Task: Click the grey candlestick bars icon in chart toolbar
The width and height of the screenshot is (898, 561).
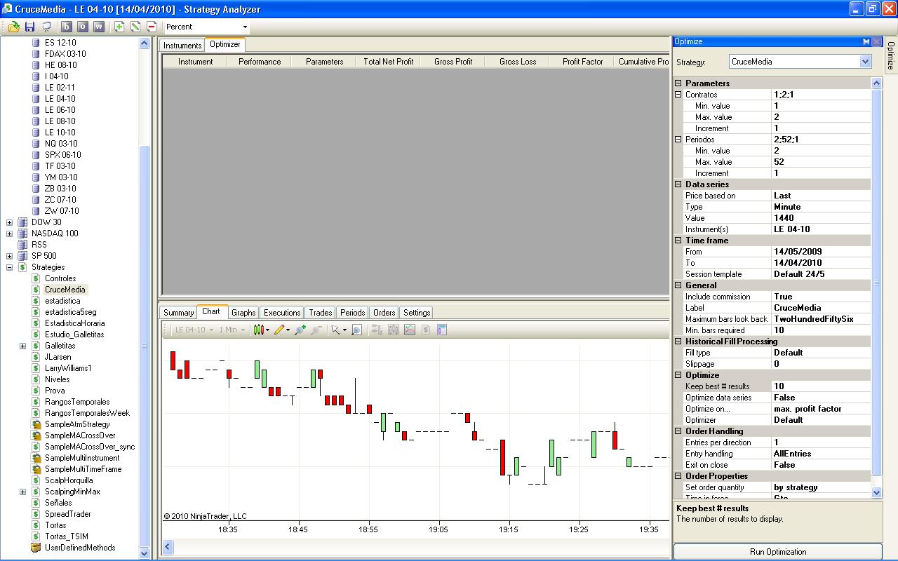Action: point(394,330)
